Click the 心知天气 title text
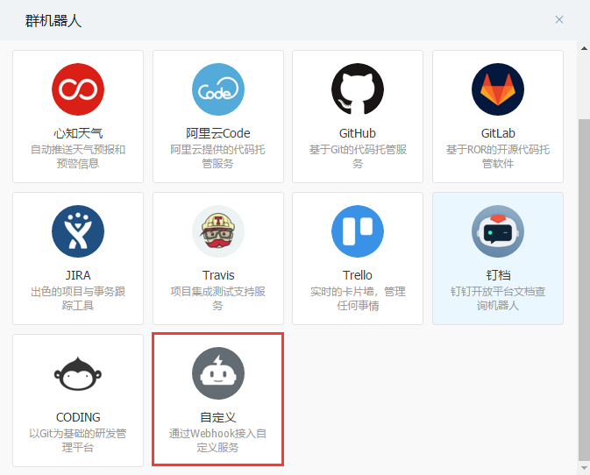Screen dimensions: 590x475 pyautogui.click(x=78, y=133)
